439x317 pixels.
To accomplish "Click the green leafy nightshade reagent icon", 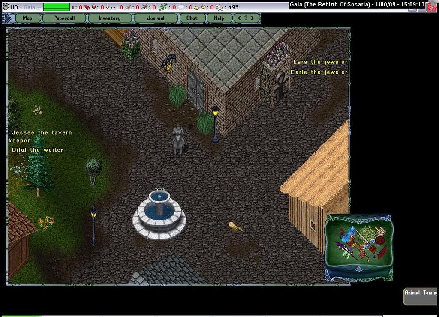I will pyautogui.click(x=162, y=7).
